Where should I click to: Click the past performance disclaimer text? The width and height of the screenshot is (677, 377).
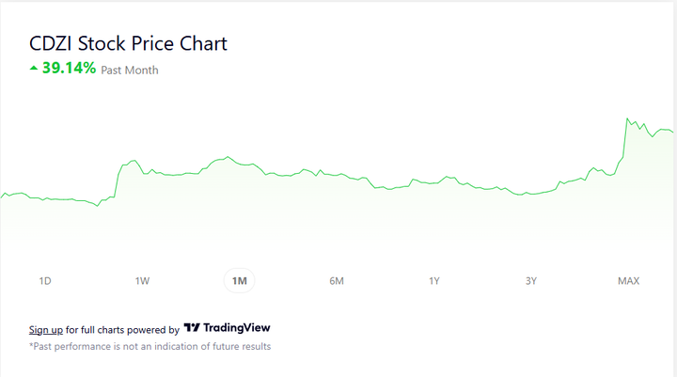pyautogui.click(x=150, y=346)
